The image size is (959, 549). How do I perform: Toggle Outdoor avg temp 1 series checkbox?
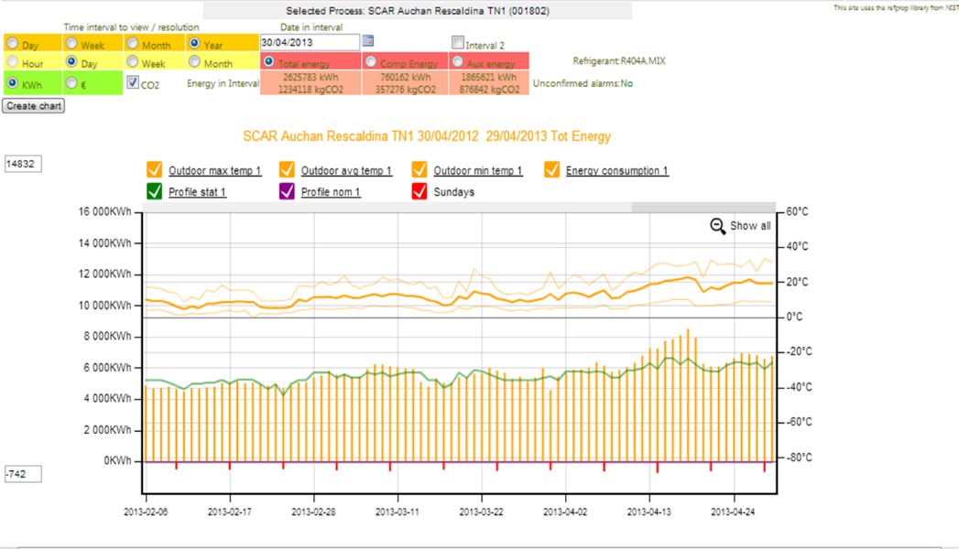(287, 169)
